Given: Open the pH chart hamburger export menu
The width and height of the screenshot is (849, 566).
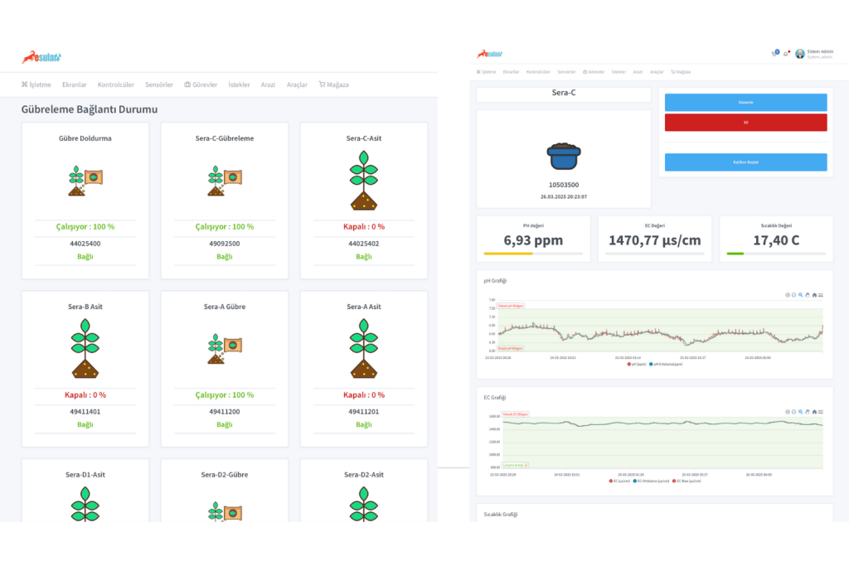Looking at the screenshot, I should (x=822, y=294).
